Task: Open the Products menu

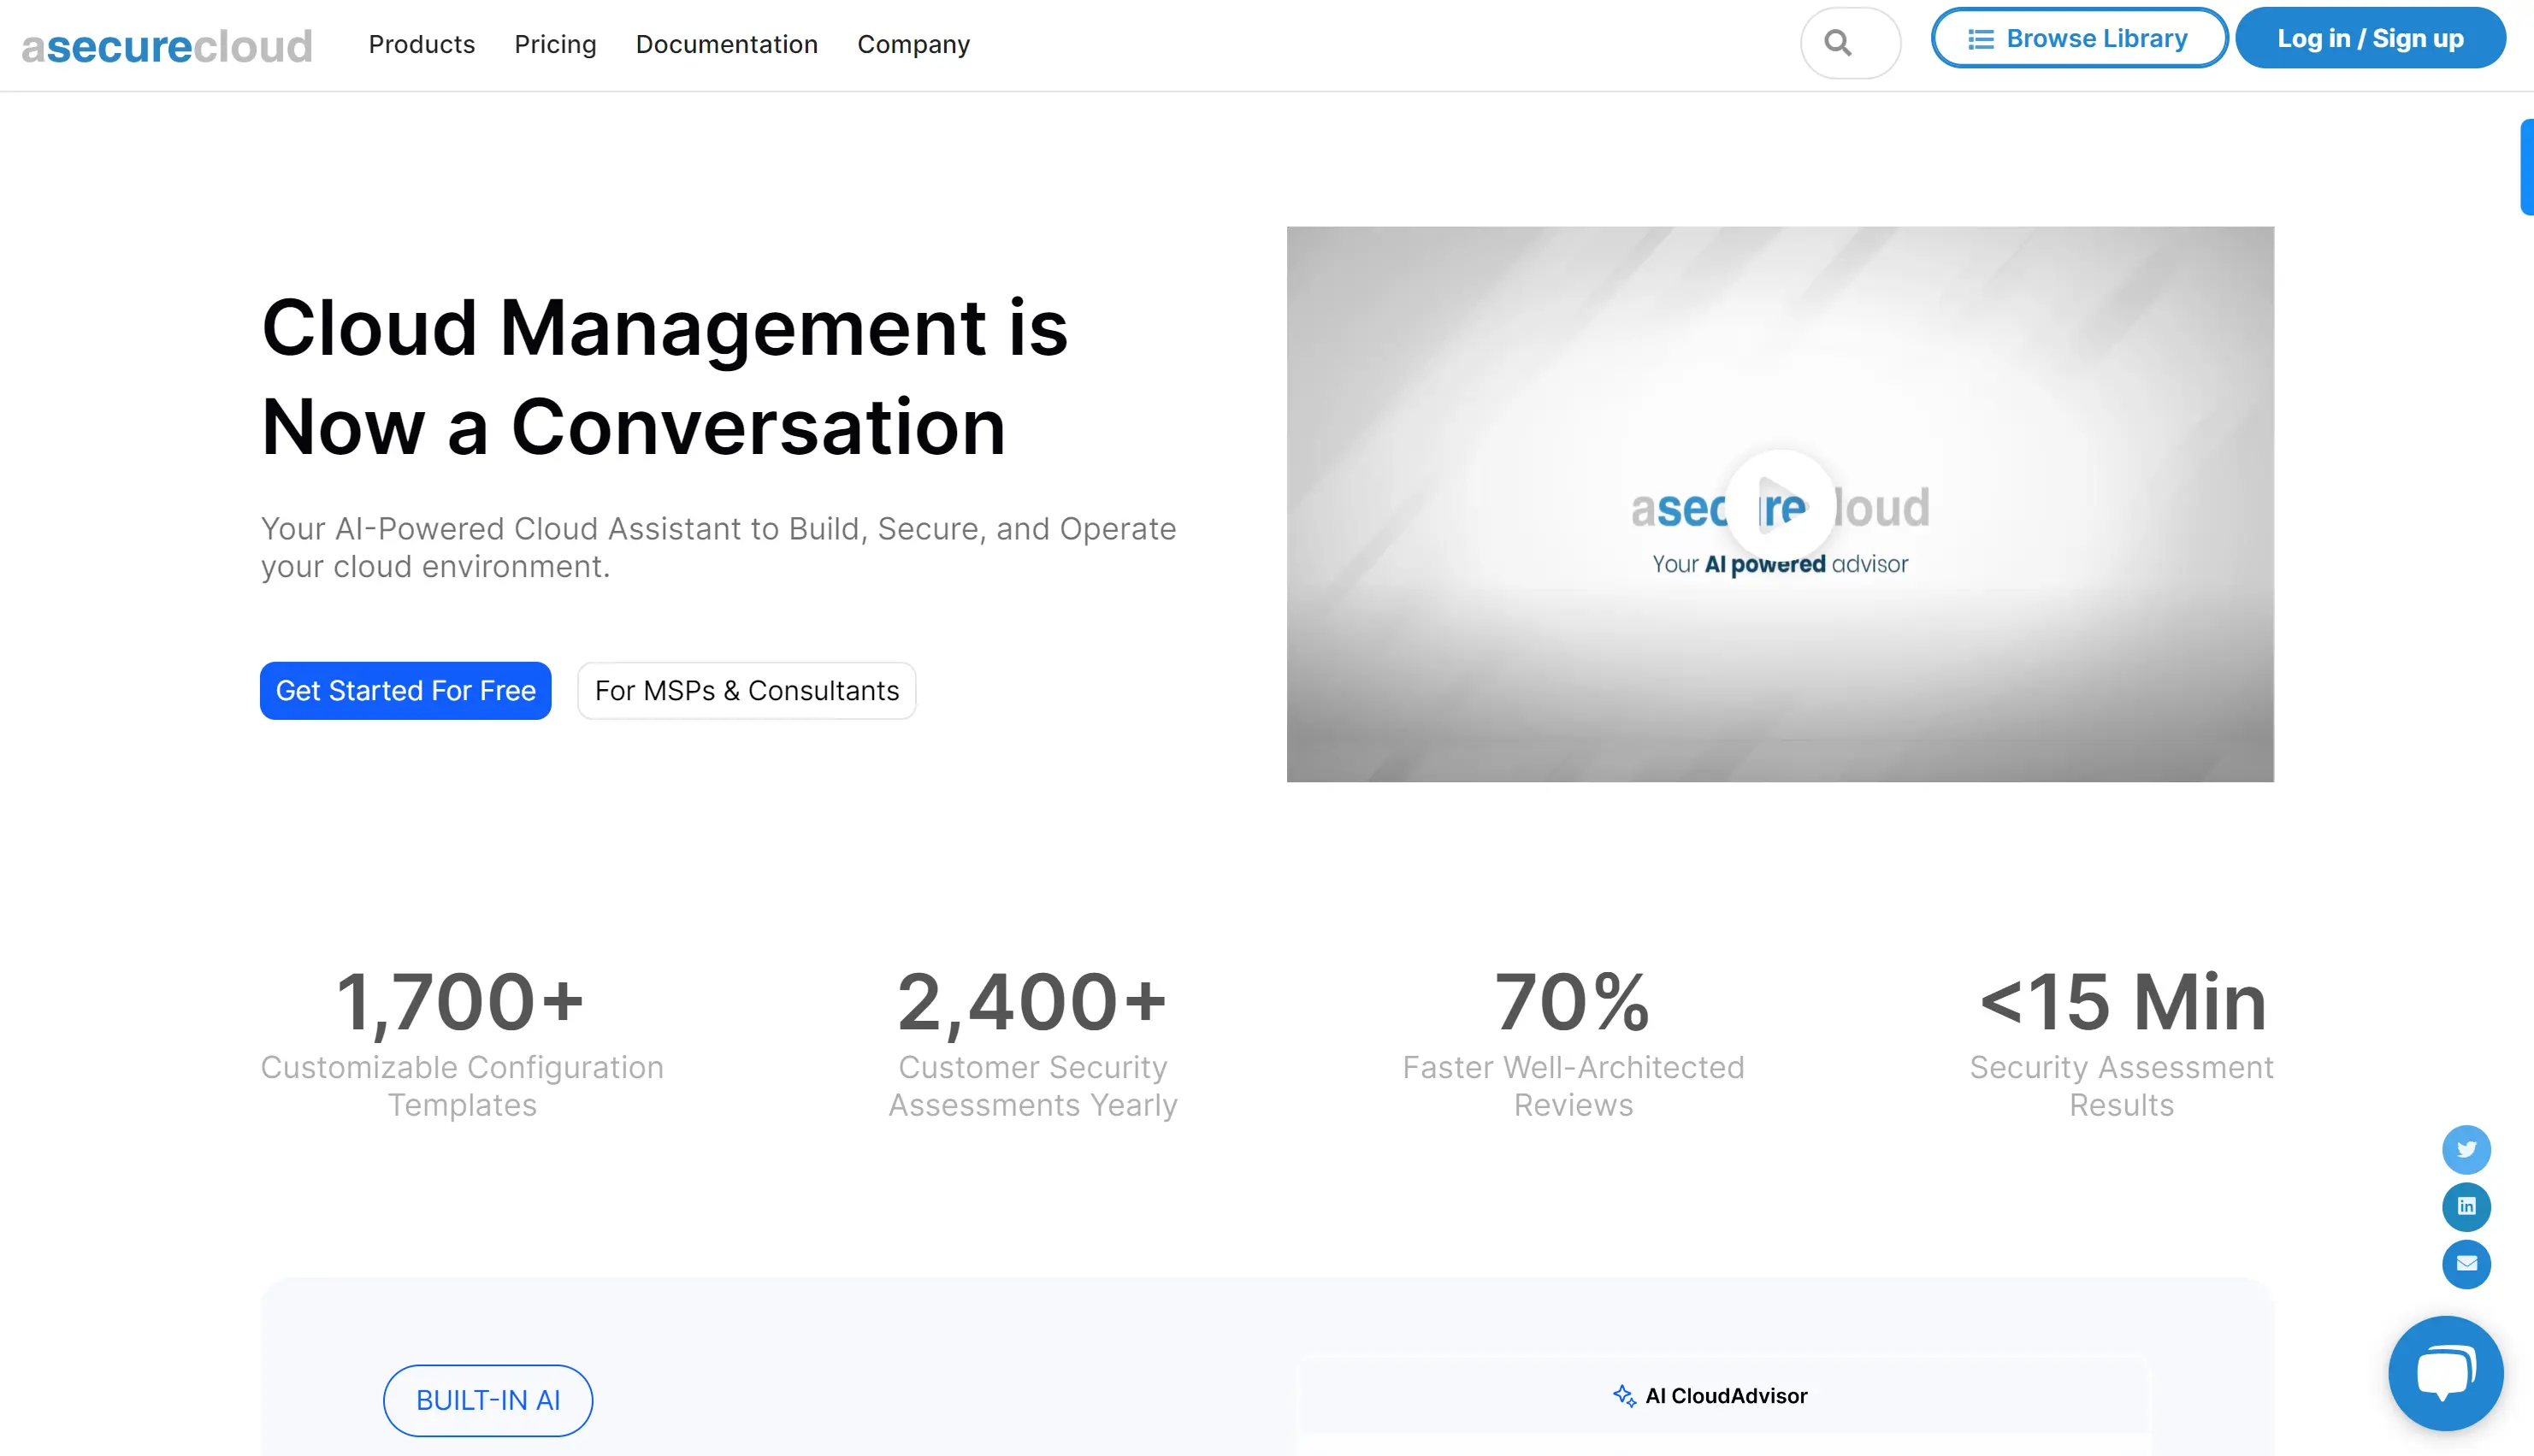Action: 421,45
